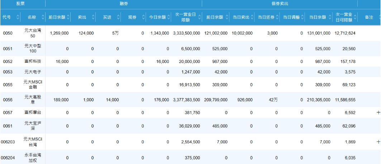The height and width of the screenshot is (164, 381).
Task: Click the 926,000 cell
Action: [x=245, y=100]
